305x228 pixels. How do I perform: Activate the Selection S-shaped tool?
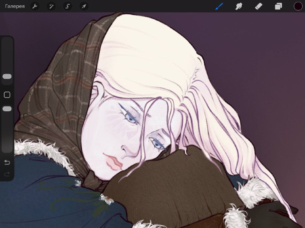point(67,6)
